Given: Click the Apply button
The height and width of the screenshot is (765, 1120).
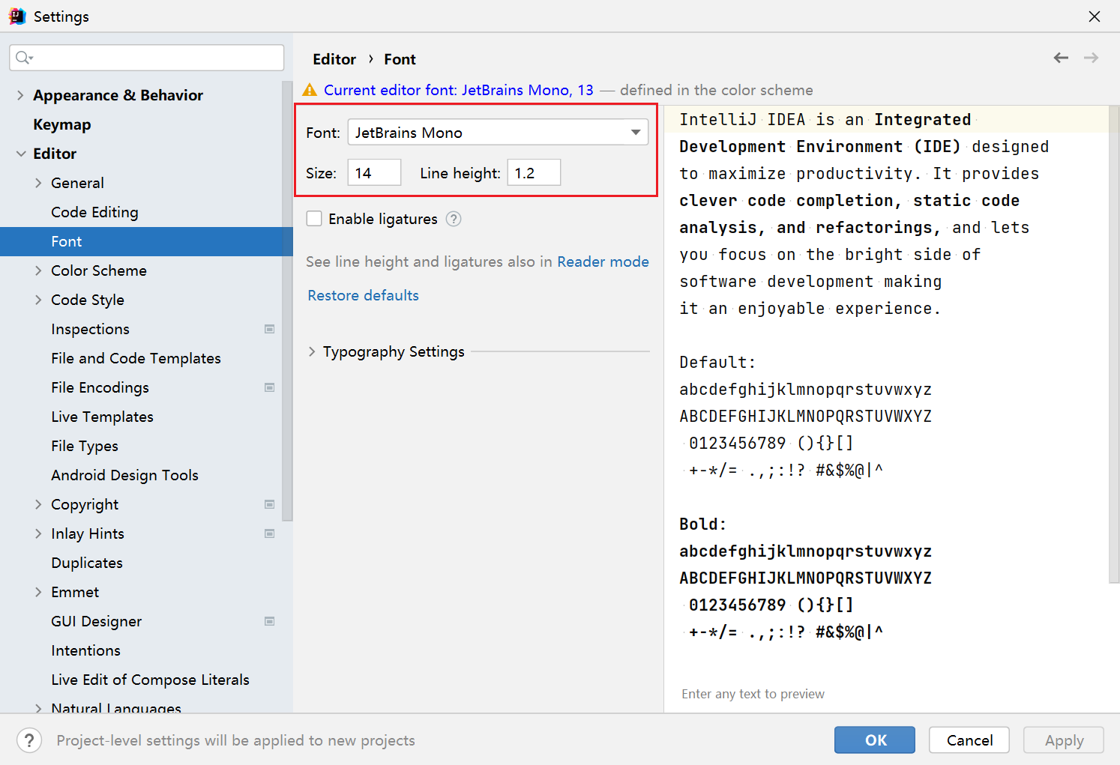Looking at the screenshot, I should point(1064,740).
